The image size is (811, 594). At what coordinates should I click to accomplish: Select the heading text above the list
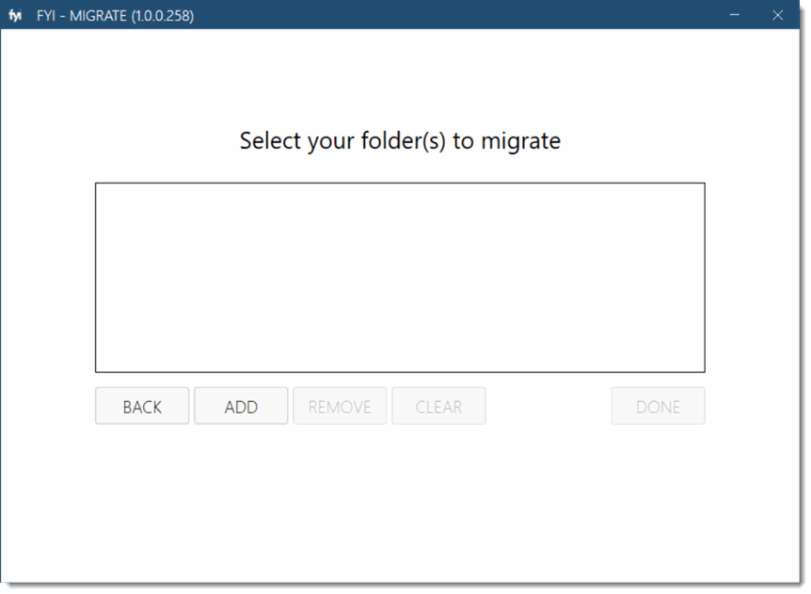click(x=400, y=140)
